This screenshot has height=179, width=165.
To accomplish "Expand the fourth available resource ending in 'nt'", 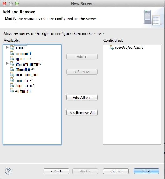I will coord(7,63).
